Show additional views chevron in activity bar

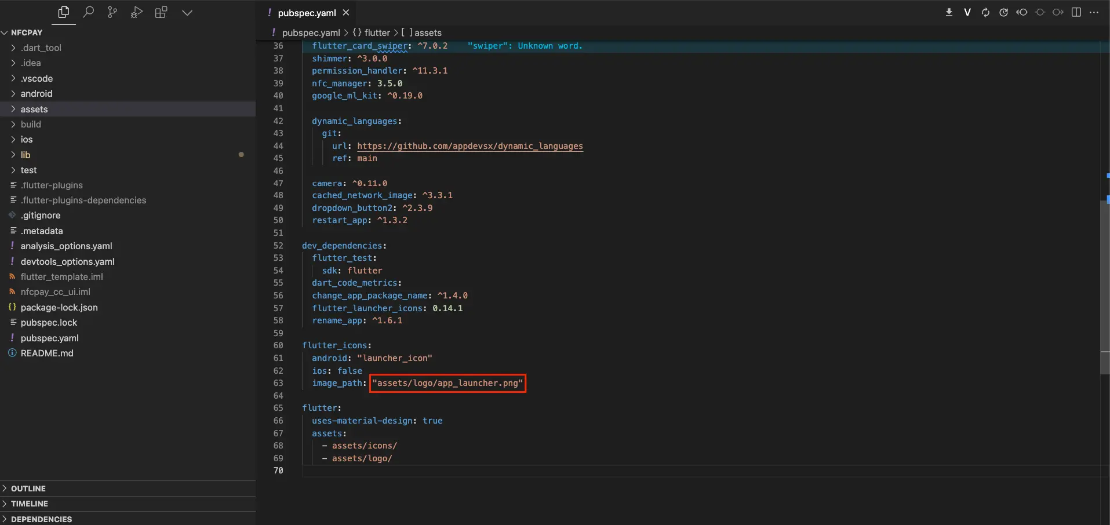[x=187, y=12]
